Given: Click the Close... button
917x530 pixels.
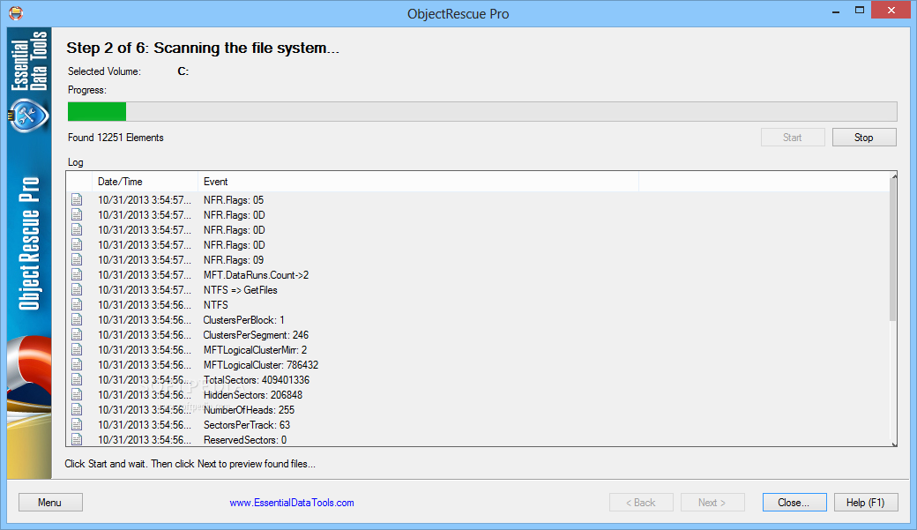Looking at the screenshot, I should pos(794,503).
